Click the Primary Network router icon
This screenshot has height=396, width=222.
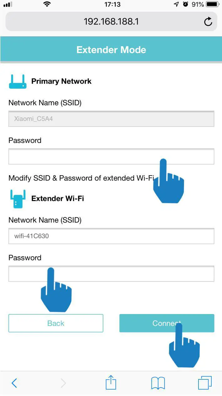point(18,82)
